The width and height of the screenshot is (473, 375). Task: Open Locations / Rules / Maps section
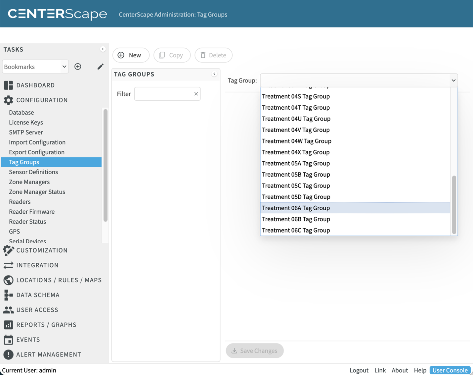[59, 280]
